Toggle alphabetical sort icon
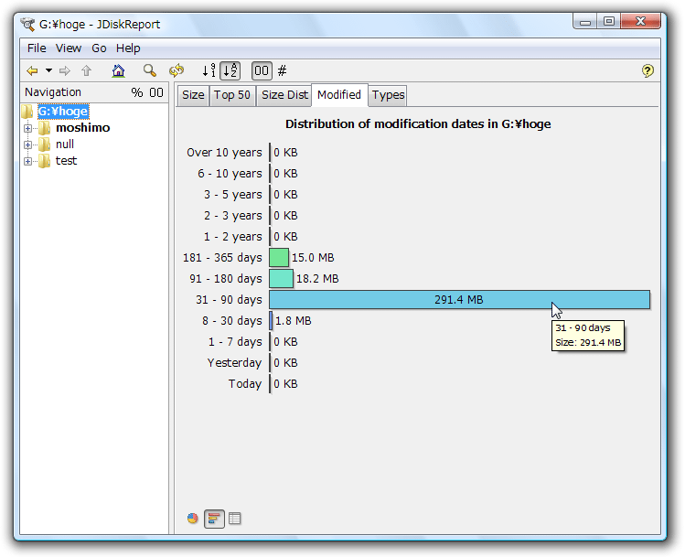Screen dimensions: 685x557 point(230,70)
